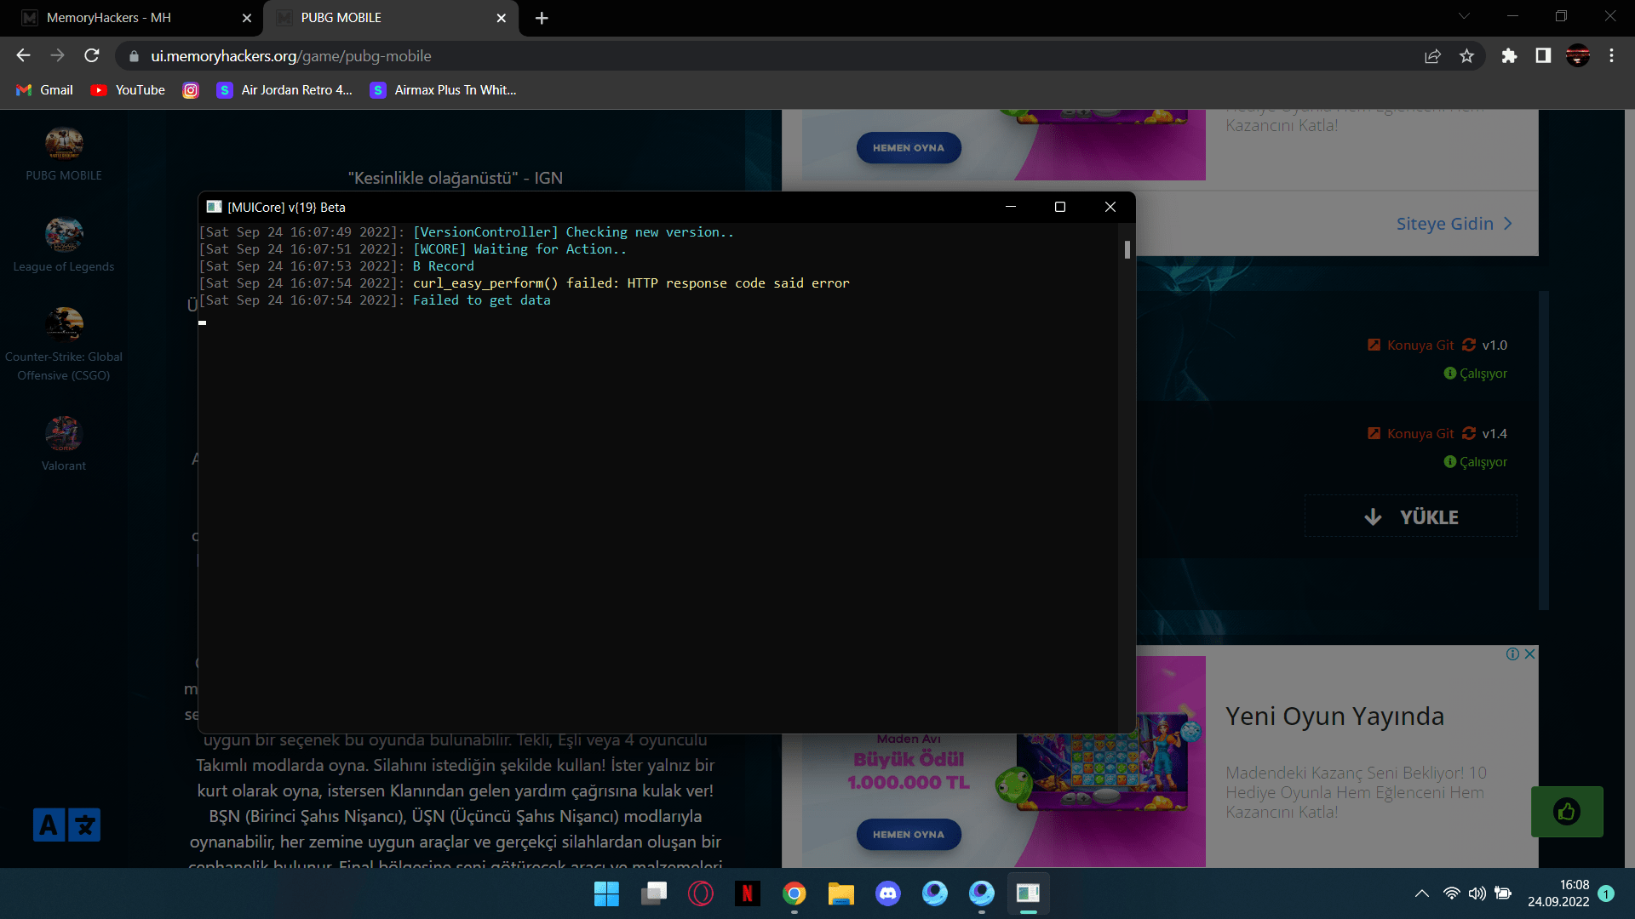Viewport: 1635px width, 919px height.
Task: Open League of Legends sidebar icon
Action: tap(64, 234)
